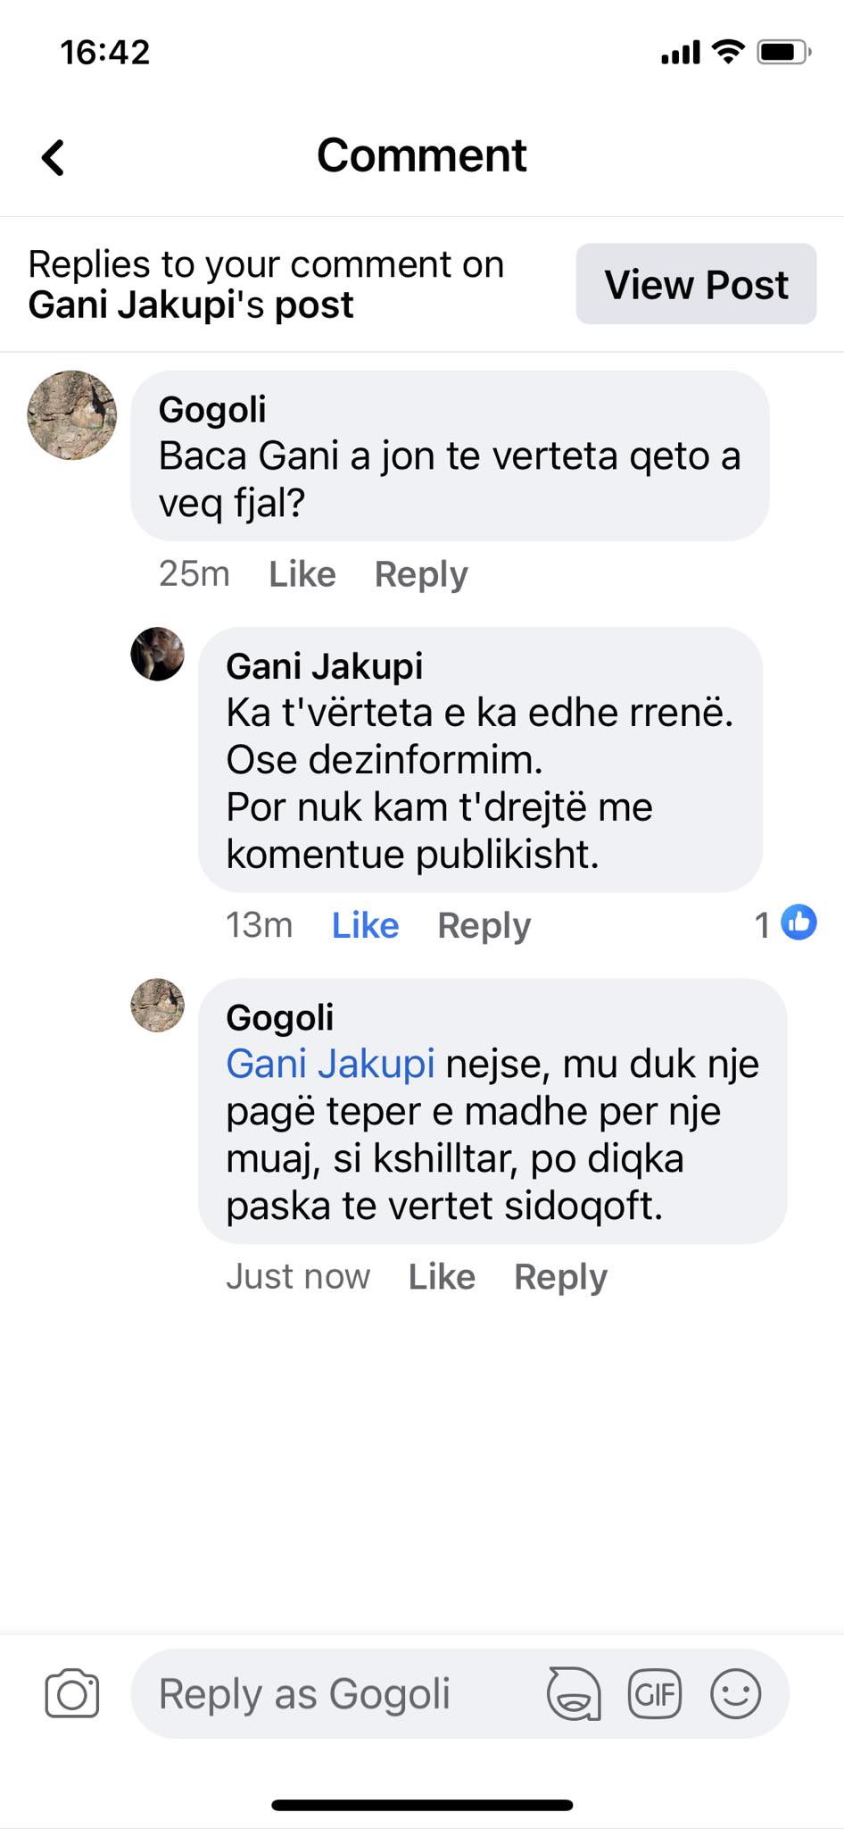Open the emoji smiley picker
This screenshot has height=1829, width=844.
click(735, 1694)
